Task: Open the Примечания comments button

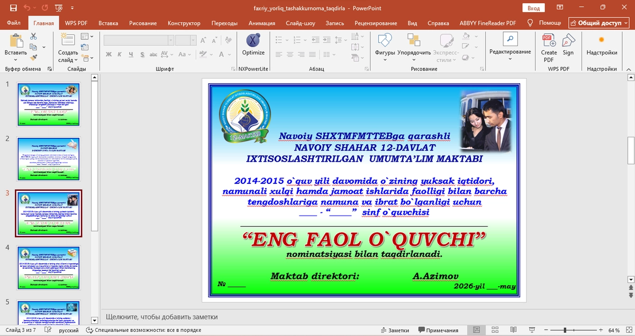Action: point(439,330)
